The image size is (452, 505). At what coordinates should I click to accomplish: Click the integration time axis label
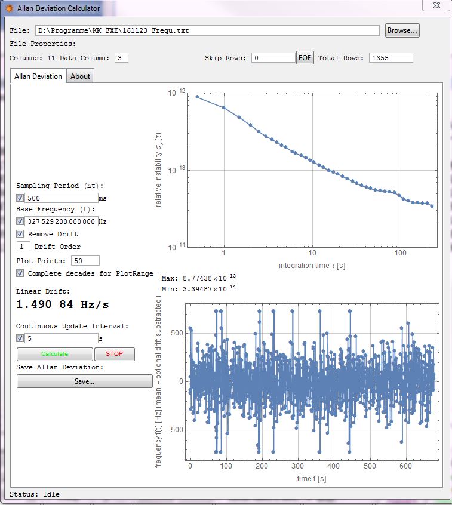click(312, 266)
